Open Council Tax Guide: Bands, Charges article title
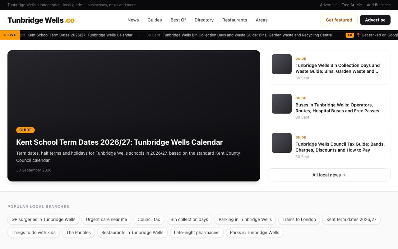398x249 pixels. point(340,147)
